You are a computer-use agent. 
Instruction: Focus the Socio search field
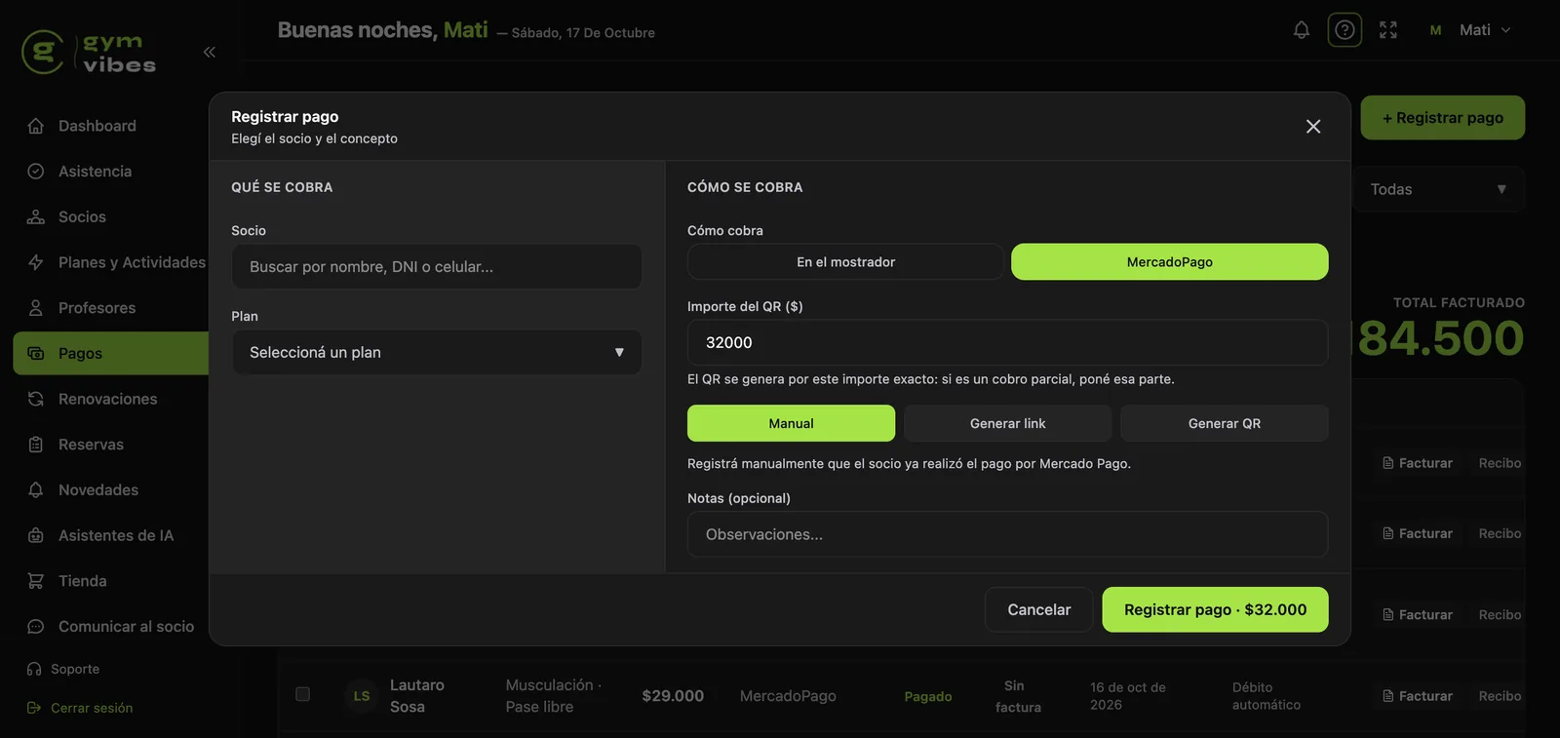click(x=437, y=266)
